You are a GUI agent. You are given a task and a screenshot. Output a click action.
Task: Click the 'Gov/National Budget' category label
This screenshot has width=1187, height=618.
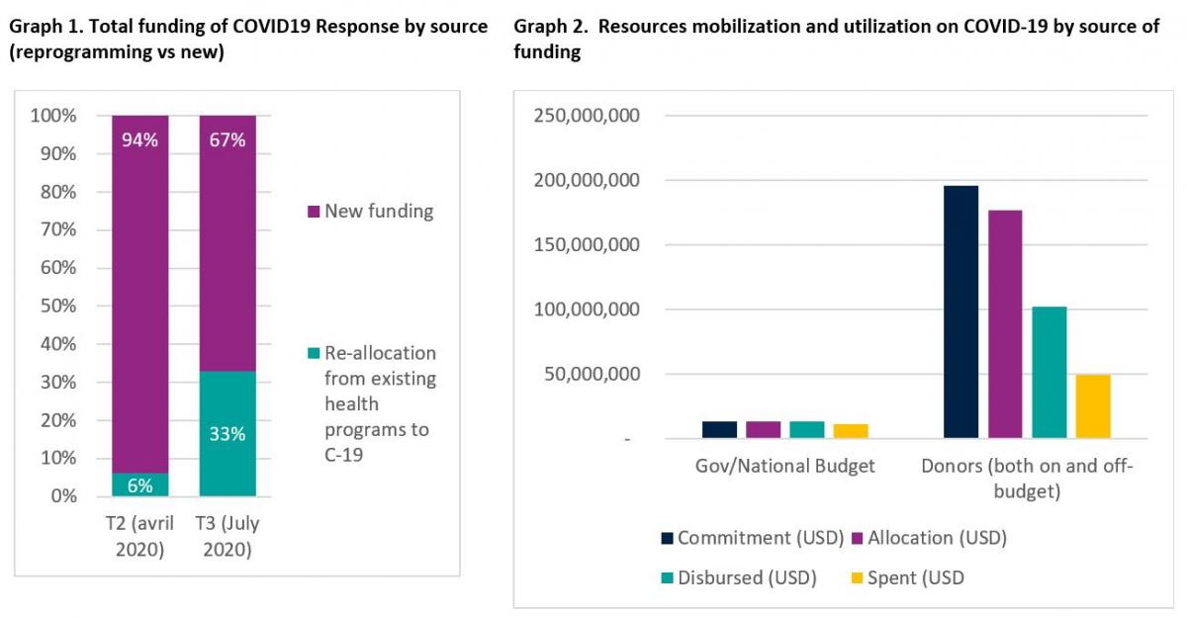785,466
